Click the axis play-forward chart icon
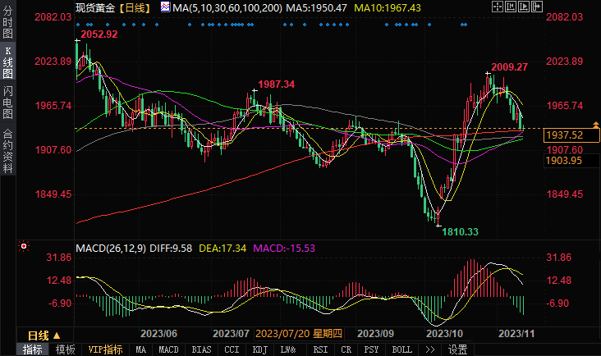The image size is (601, 356). pyautogui.click(x=523, y=7)
